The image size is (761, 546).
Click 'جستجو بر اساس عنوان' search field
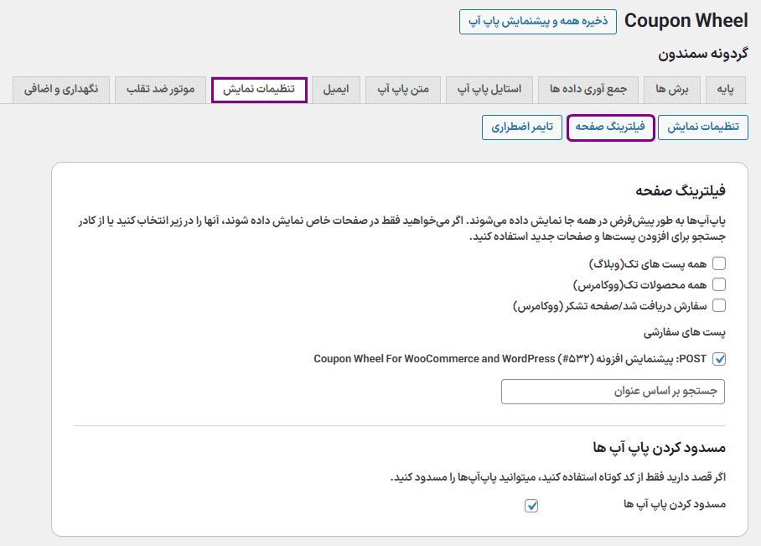tap(613, 392)
